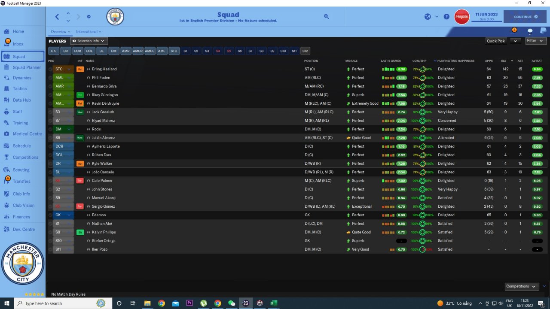This screenshot has height=309, width=550.
Task: Toggle pick circle for Bernardo Silva
Action: (50, 86)
